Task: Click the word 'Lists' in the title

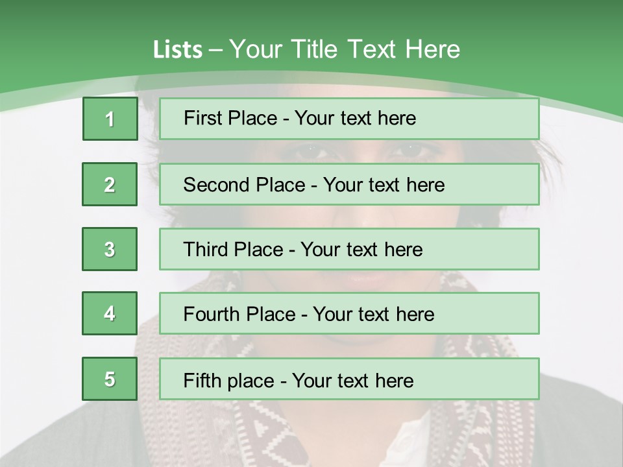Action: click(178, 50)
